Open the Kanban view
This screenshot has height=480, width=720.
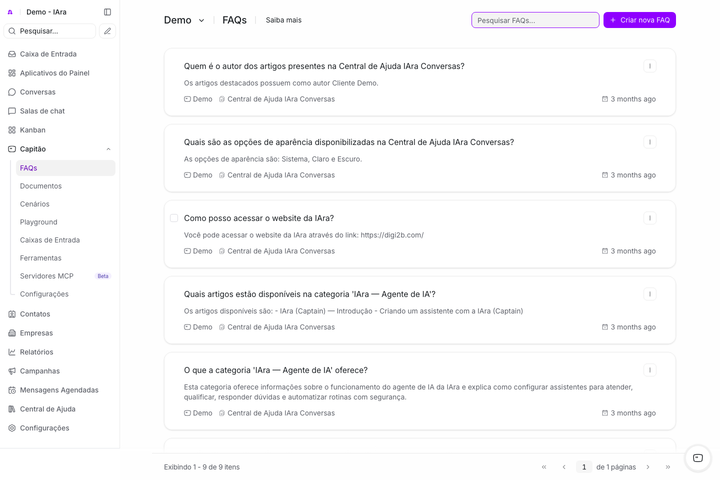[60, 130]
